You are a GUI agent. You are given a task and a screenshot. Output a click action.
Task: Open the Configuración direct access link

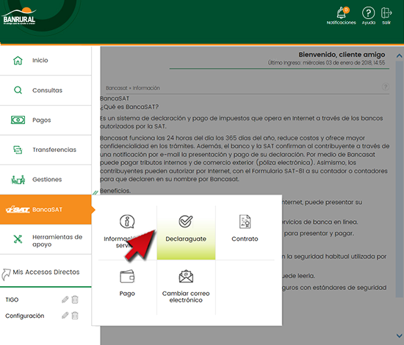click(x=25, y=316)
